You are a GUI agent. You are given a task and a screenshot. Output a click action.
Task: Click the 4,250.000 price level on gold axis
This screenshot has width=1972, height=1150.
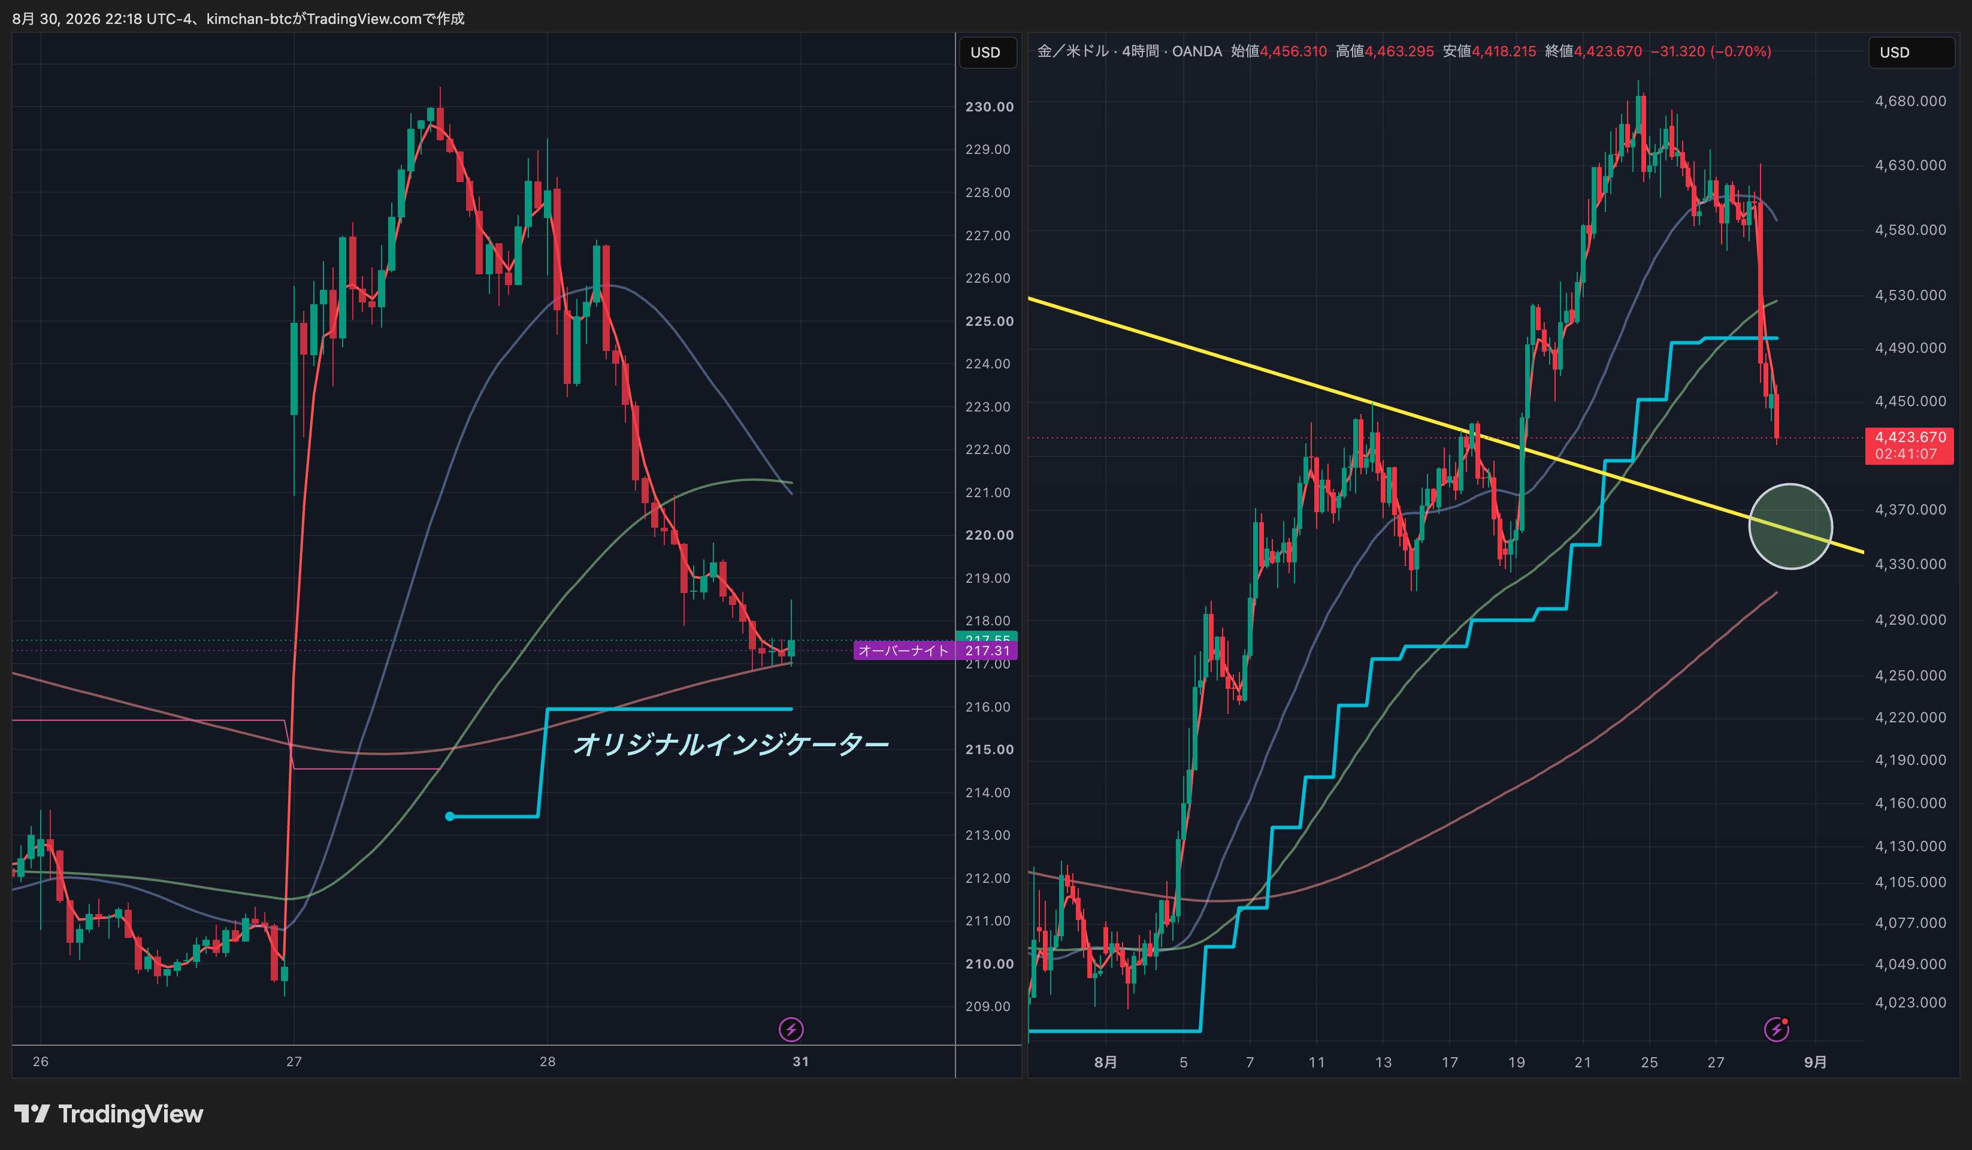1910,675
